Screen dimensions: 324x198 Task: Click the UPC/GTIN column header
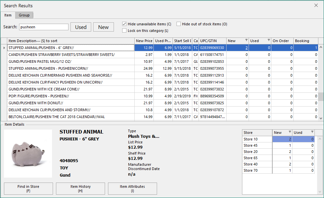(x=212, y=41)
